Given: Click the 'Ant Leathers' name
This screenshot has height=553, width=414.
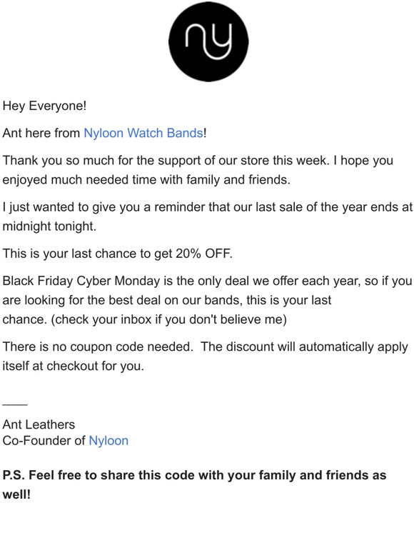Looking at the screenshot, I should click(x=39, y=424).
